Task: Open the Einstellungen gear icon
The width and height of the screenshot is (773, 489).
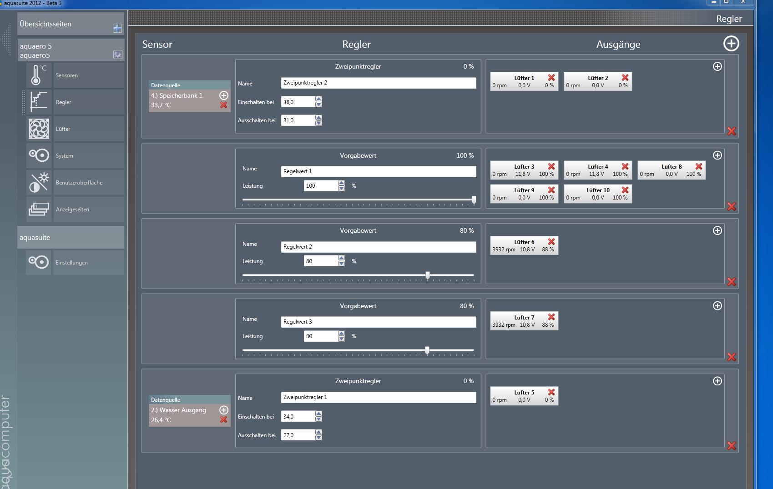Action: click(x=39, y=263)
